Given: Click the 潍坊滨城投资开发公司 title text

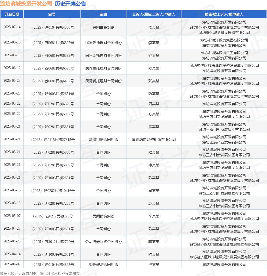Looking at the screenshot, I should pos(26,4).
